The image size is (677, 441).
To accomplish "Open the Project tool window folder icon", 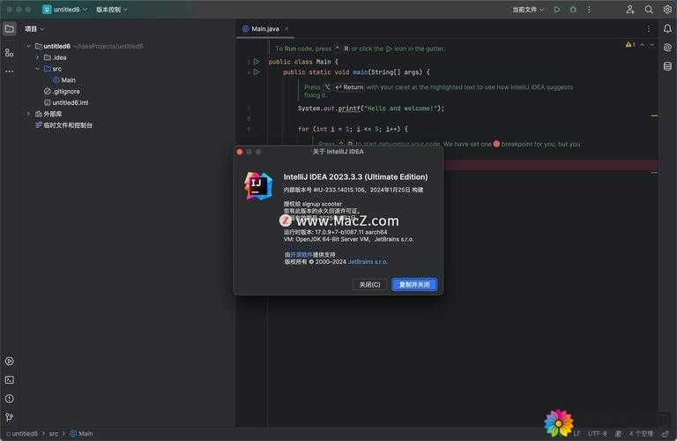I will 9,29.
